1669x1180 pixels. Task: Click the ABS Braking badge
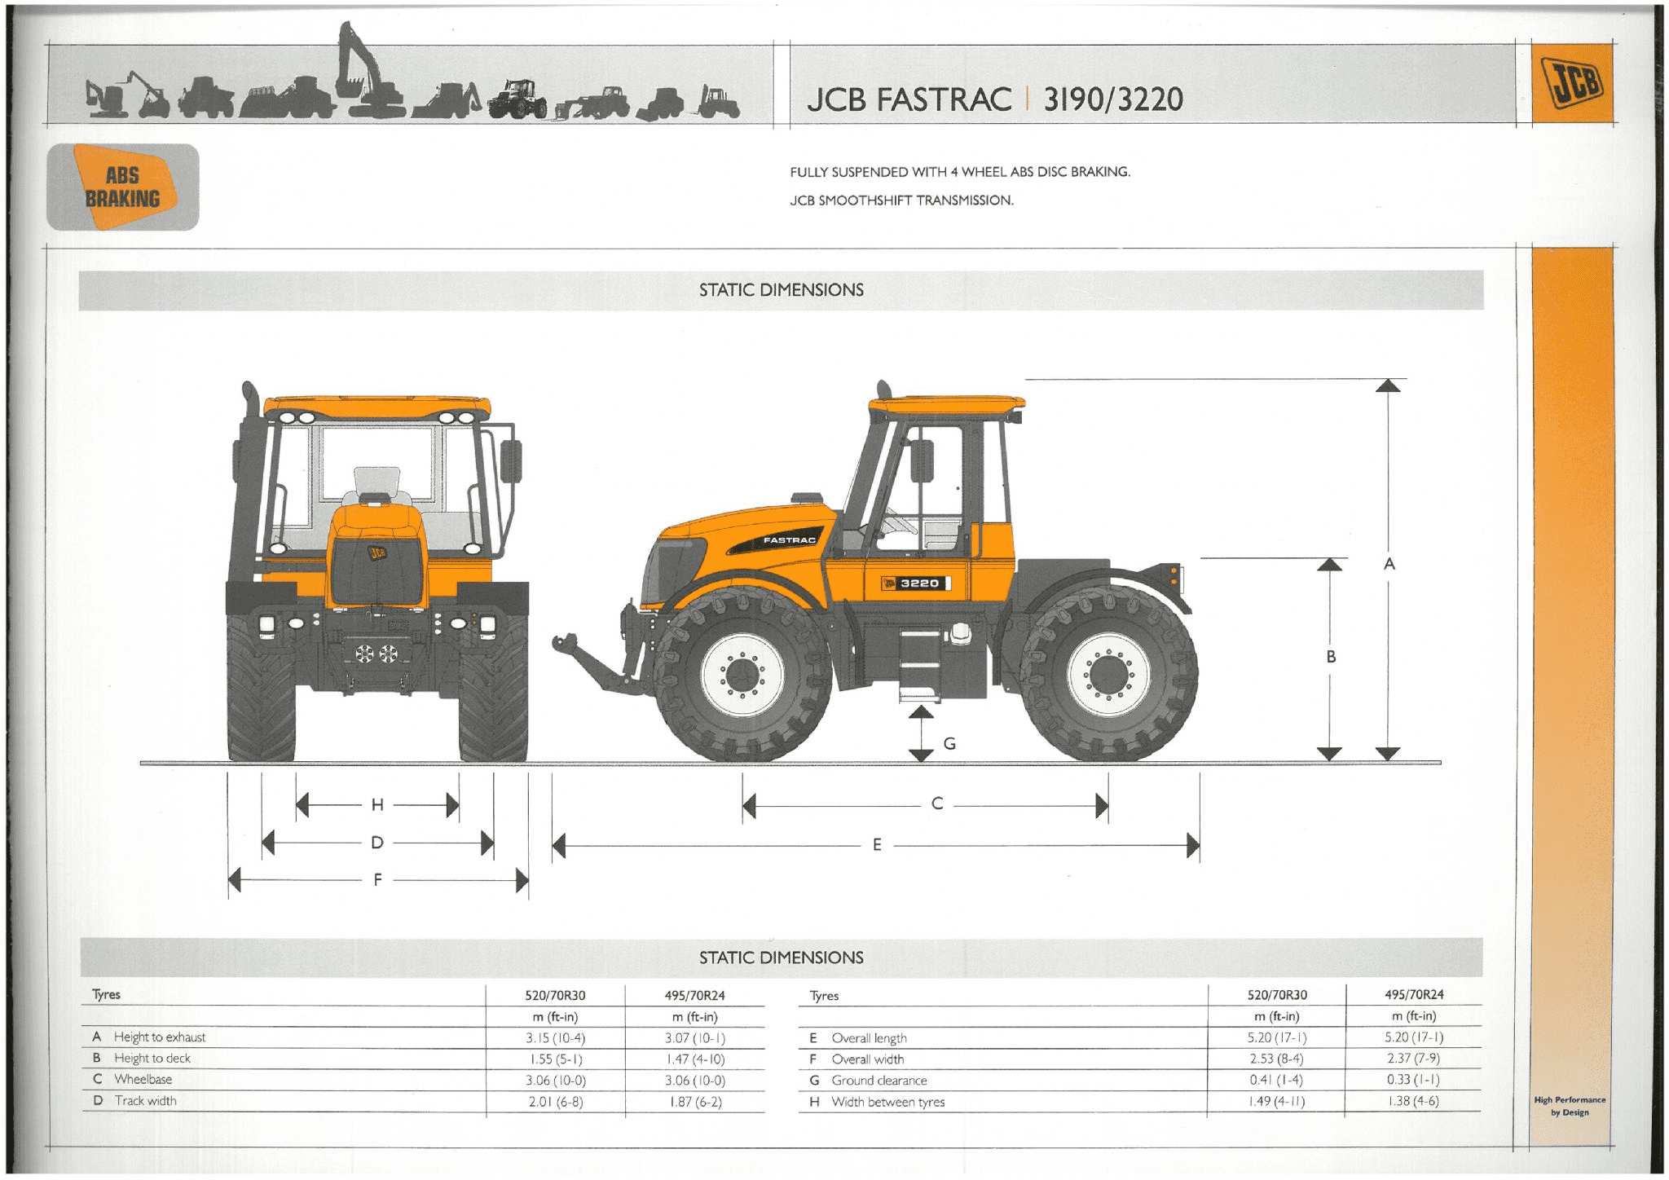point(123,187)
